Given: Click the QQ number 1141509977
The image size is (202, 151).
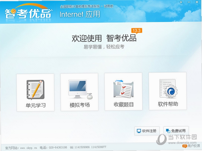Looking at the screenshot, I should 99,147.
